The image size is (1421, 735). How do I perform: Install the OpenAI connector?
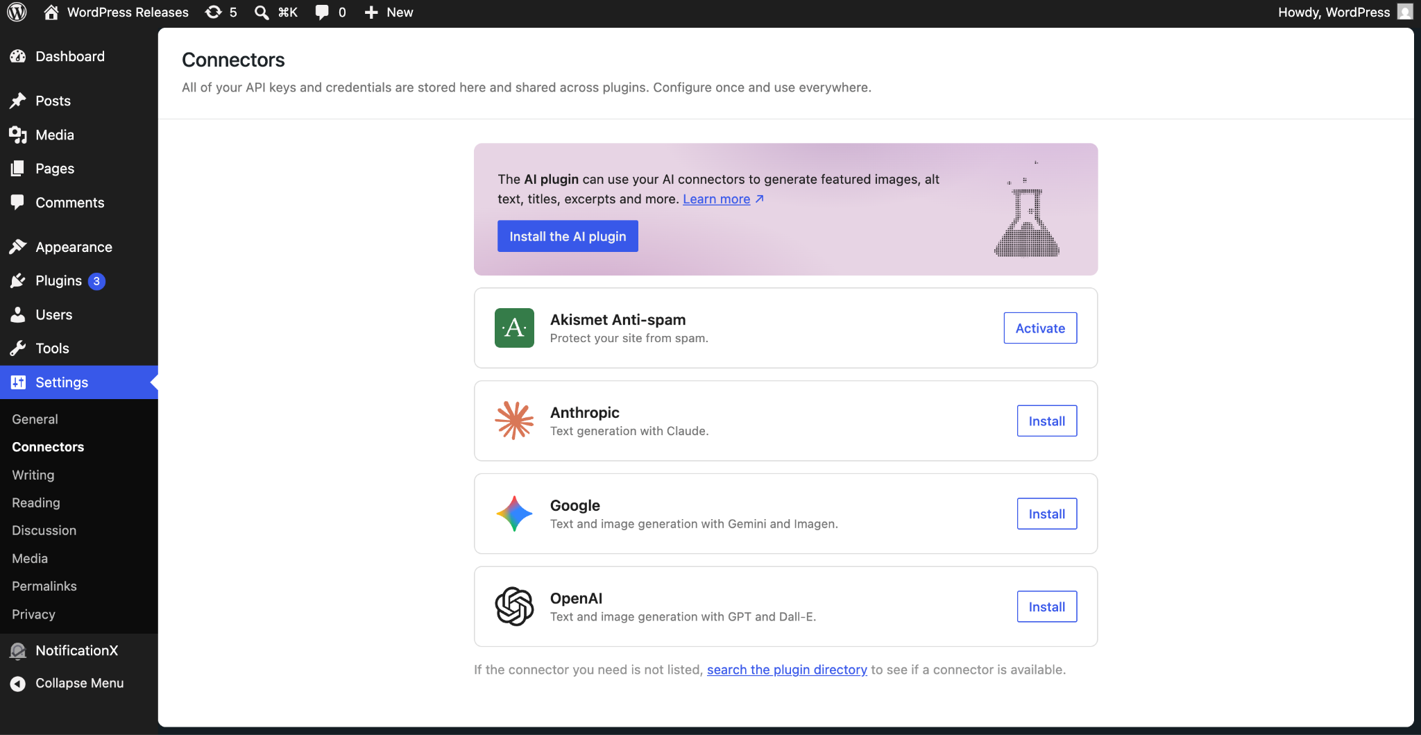[1047, 607]
